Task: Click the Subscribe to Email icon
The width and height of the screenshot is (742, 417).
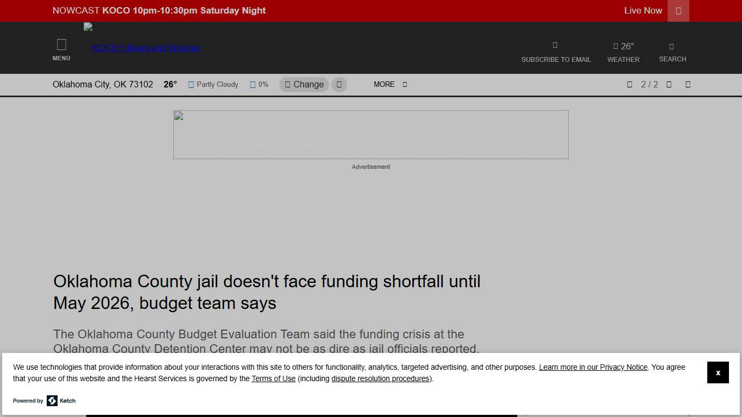Action: [x=555, y=46]
